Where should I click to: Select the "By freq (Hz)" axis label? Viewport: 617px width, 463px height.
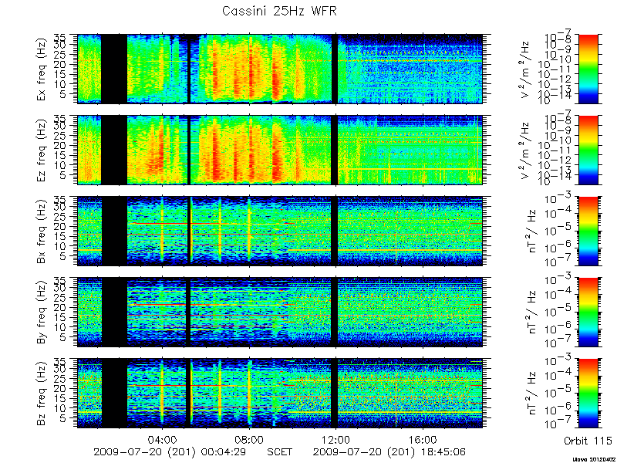point(42,312)
